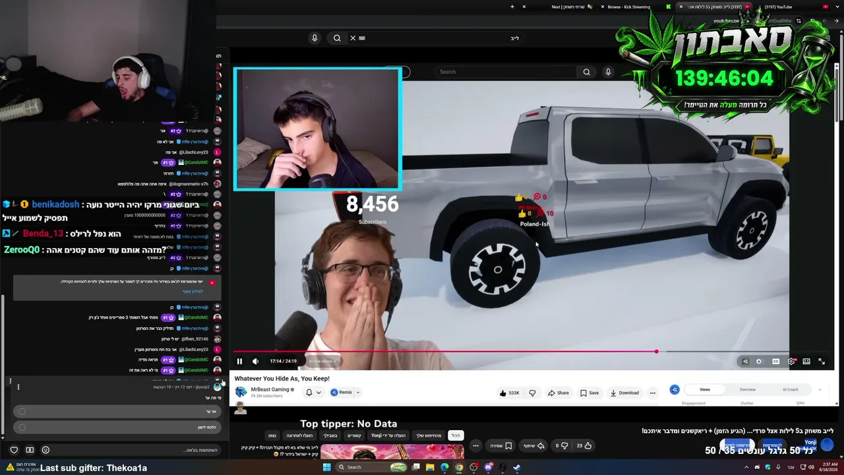This screenshot has height=475, width=844.
Task: Pause the MrBeast Gaming video
Action: 239,361
